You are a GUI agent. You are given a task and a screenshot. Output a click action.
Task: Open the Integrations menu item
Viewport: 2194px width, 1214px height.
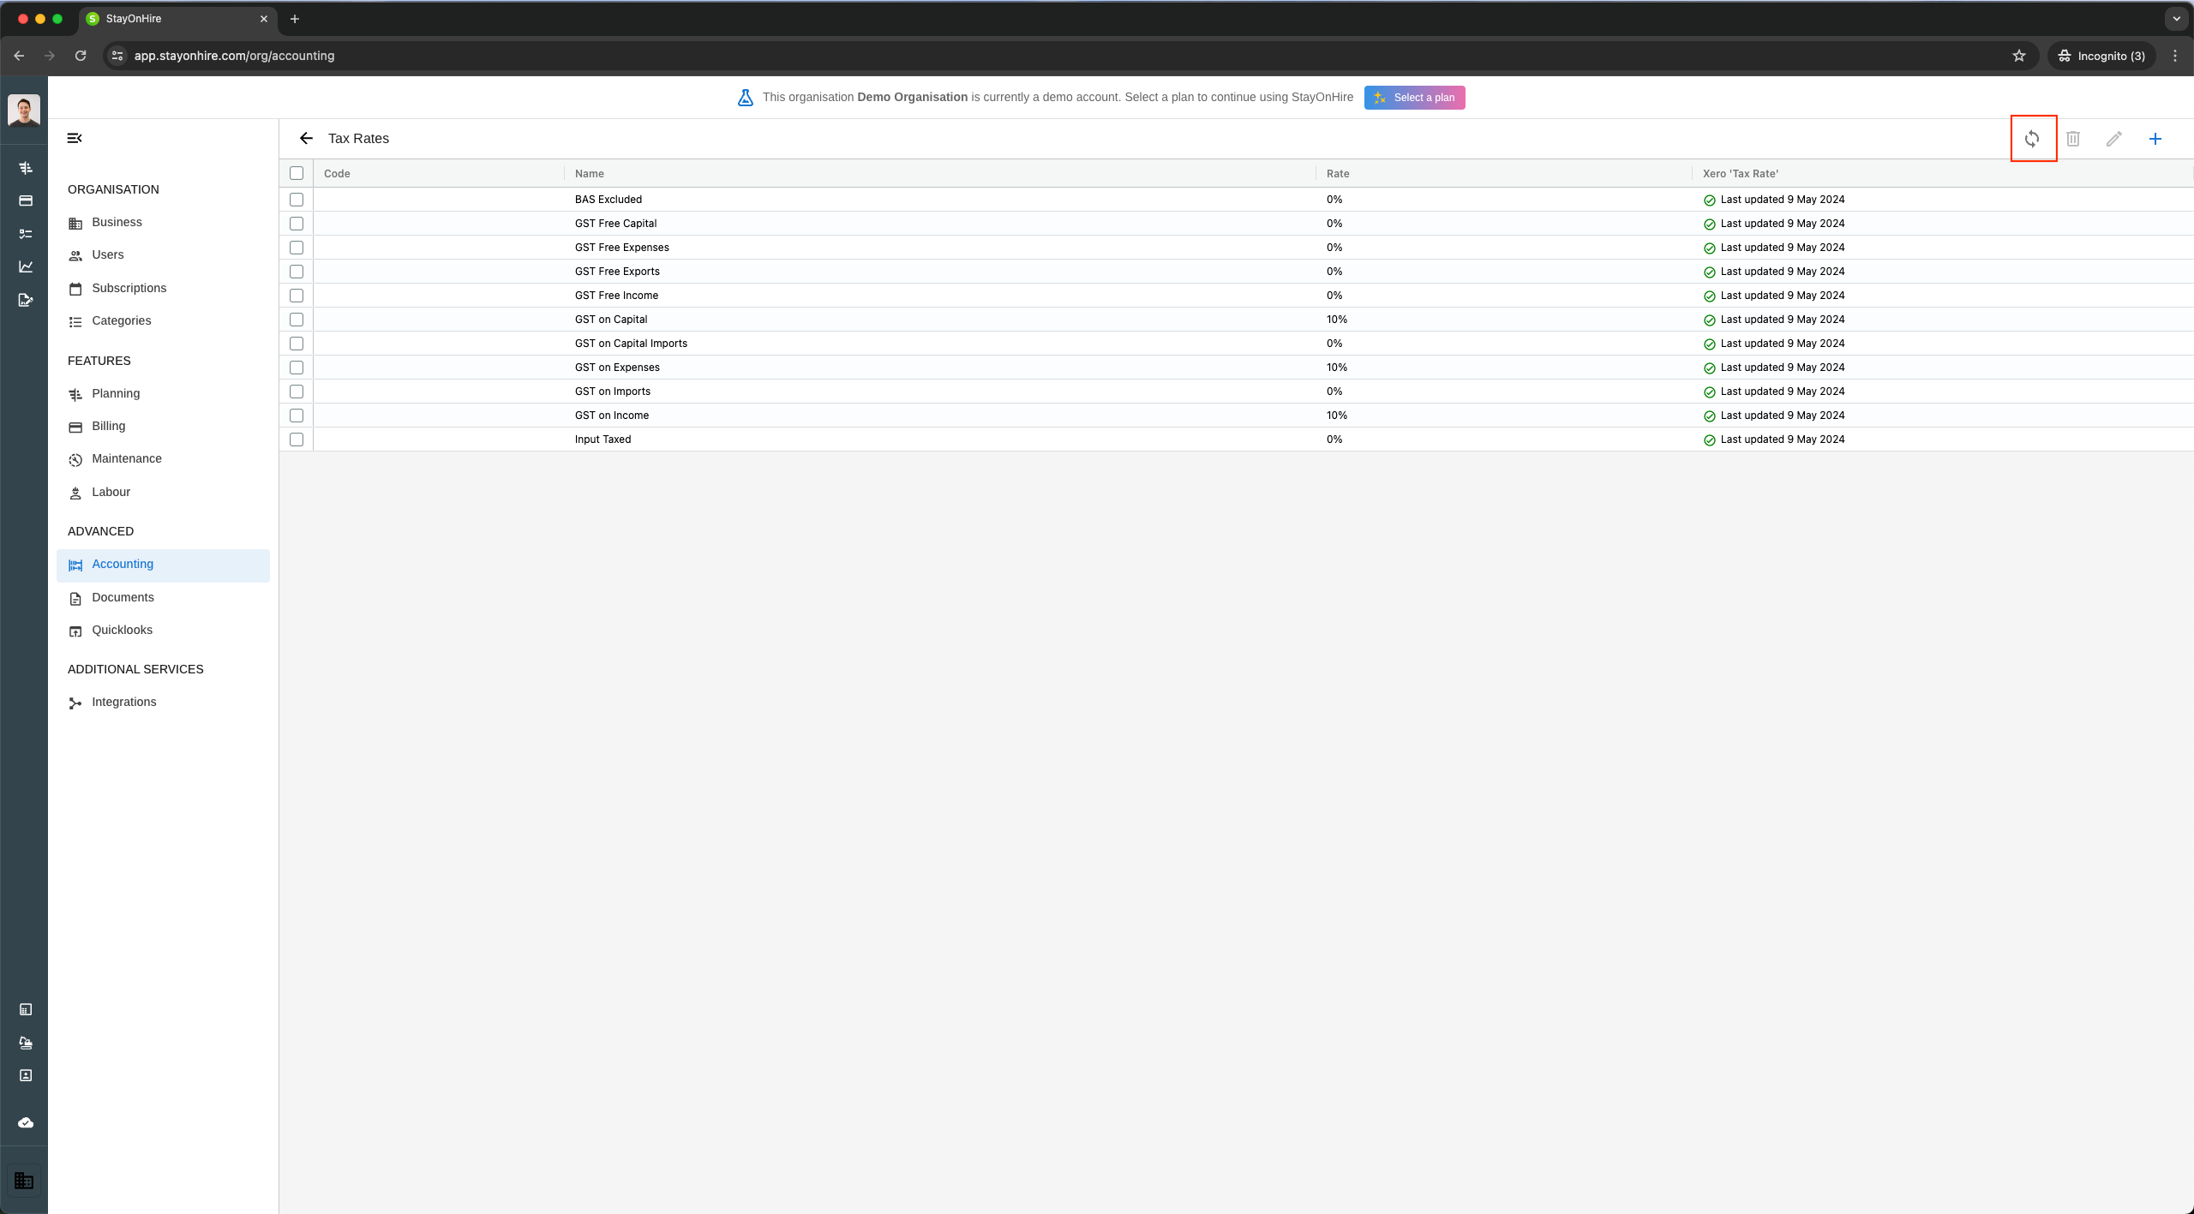tap(123, 702)
